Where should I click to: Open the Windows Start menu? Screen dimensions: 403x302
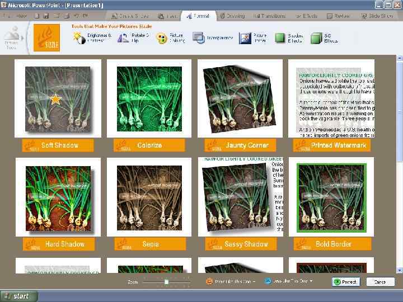tap(18, 296)
